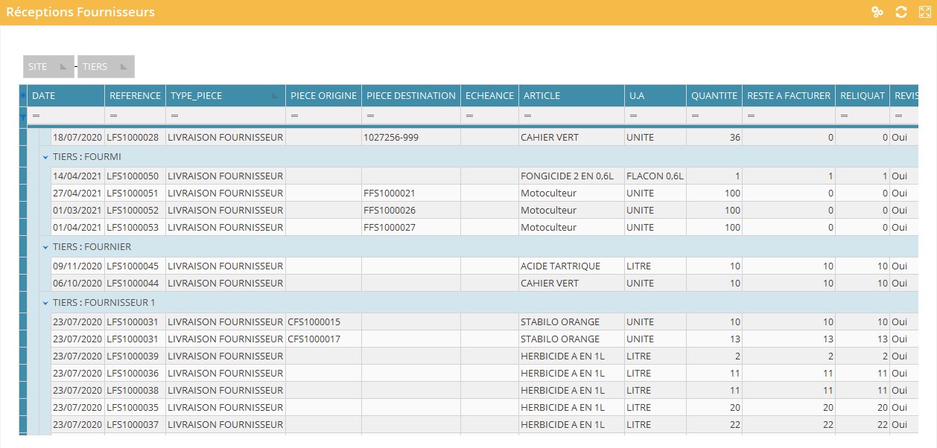
Task: Refresh the Réceptions Fournisseurs list
Action: [x=901, y=12]
